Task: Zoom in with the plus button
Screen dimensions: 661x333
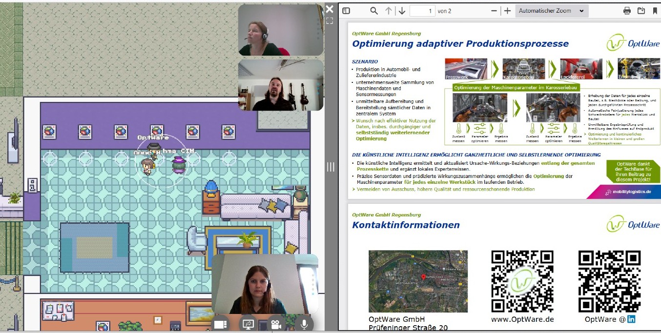Action: point(507,11)
